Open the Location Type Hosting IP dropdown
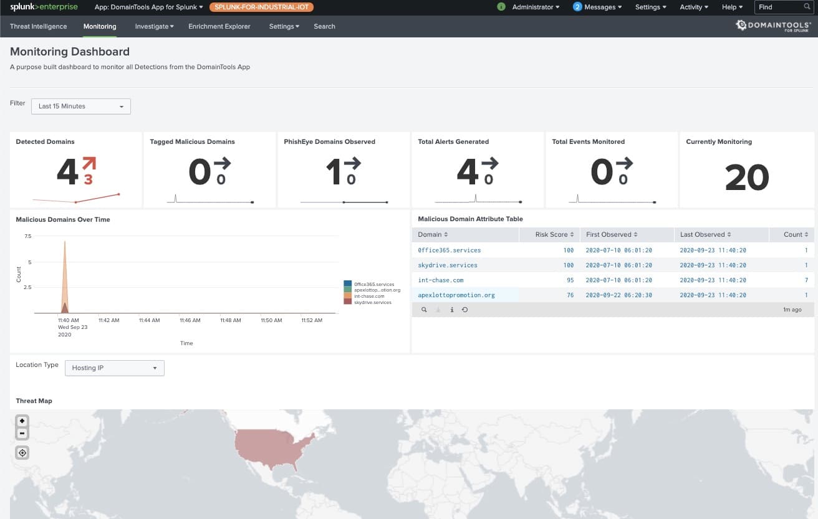The height and width of the screenshot is (519, 818). click(115, 368)
